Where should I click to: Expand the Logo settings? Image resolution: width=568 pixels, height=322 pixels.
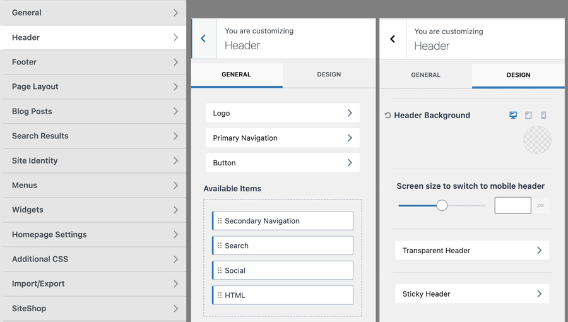click(x=283, y=113)
